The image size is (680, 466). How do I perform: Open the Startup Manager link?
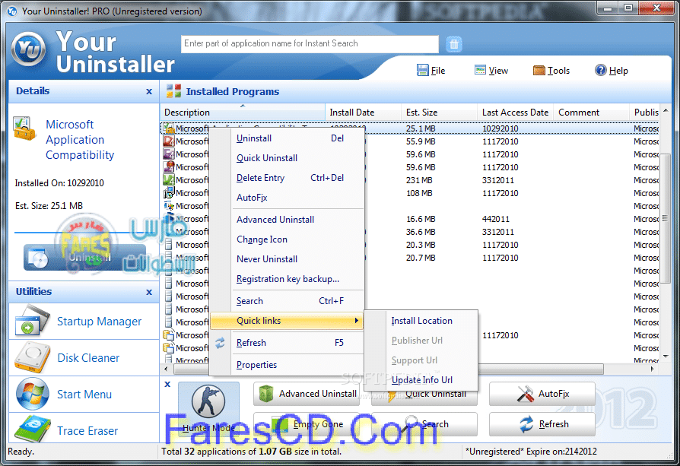tap(100, 322)
